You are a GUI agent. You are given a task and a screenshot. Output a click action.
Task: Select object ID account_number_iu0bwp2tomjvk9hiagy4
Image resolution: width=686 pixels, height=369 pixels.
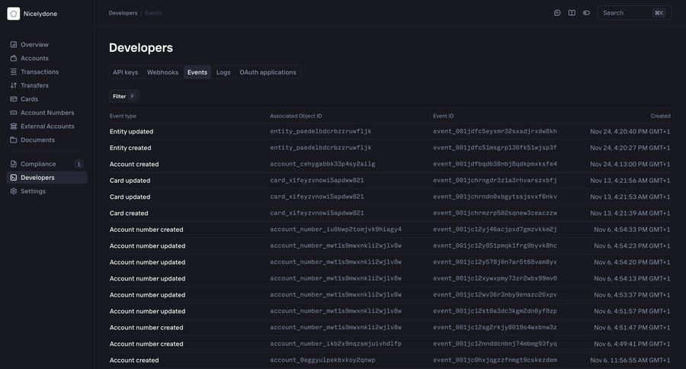point(335,229)
